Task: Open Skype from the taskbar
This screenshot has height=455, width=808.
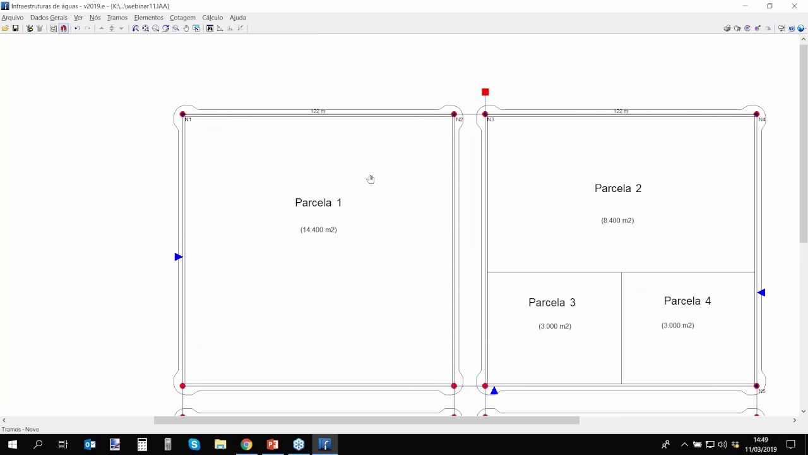Action: [x=194, y=445]
